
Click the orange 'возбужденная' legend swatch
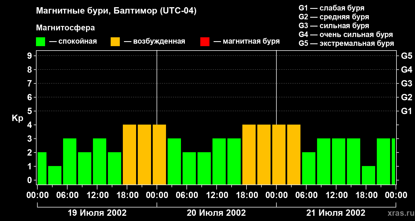click(x=115, y=42)
